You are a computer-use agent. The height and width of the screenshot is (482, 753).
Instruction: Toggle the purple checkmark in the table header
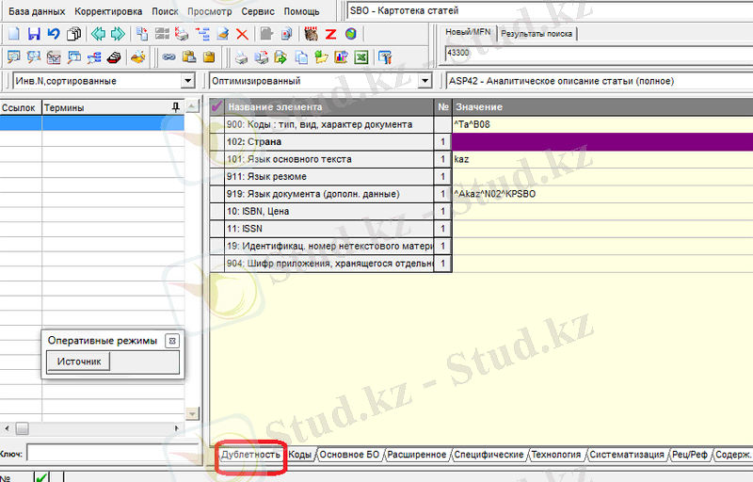[x=216, y=106]
